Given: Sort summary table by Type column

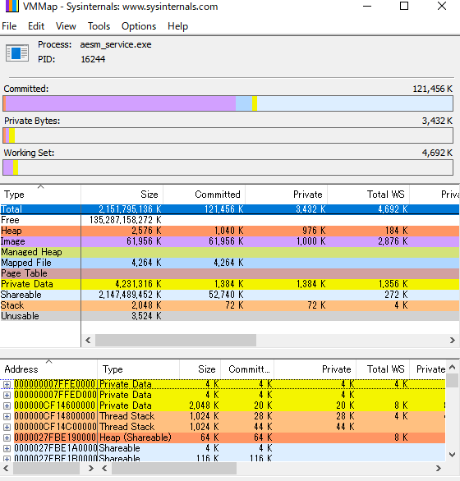Looking at the screenshot, I should pos(40,195).
